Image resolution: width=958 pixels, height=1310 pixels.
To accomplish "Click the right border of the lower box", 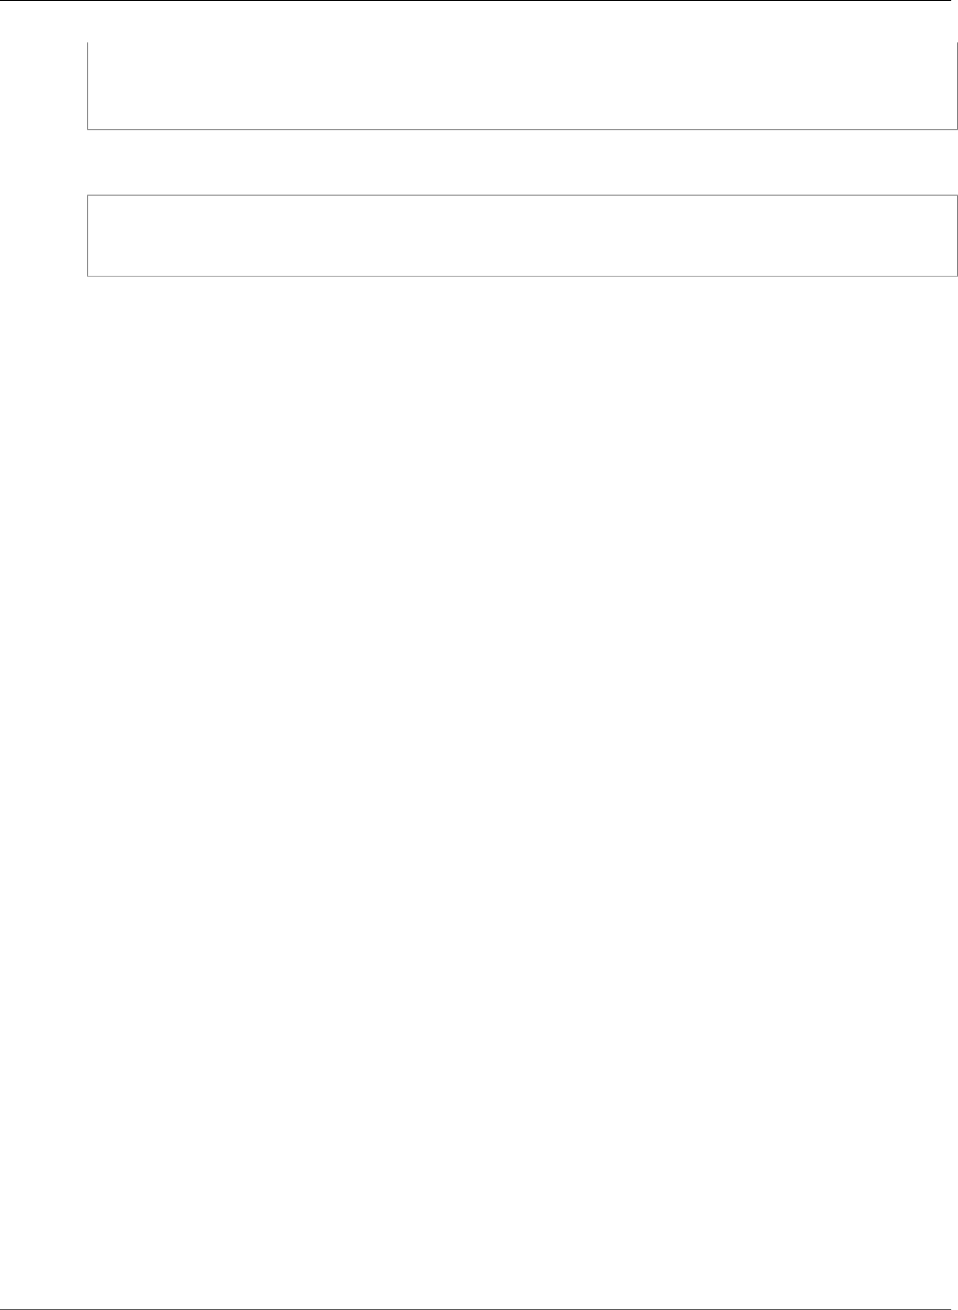I will 955,236.
